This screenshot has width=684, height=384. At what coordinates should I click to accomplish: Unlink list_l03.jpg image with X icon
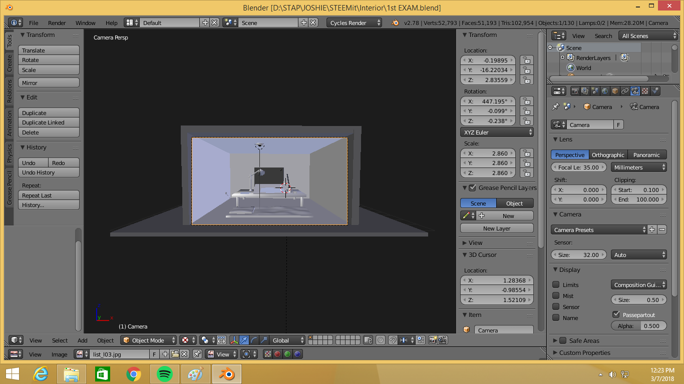pos(184,354)
